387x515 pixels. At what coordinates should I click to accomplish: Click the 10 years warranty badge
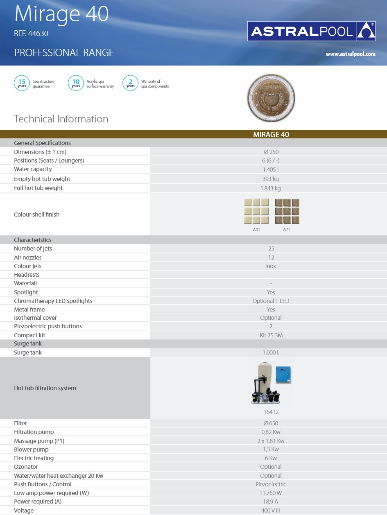76,83
